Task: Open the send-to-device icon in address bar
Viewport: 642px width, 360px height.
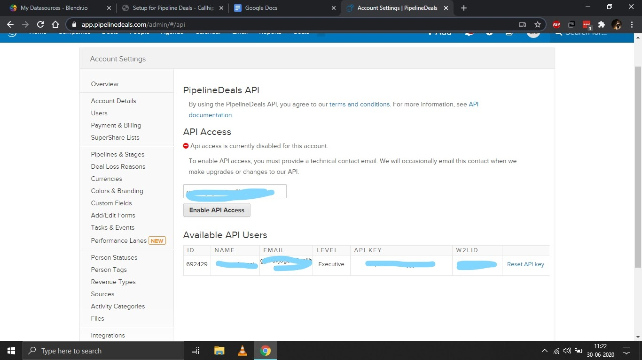Action: (x=523, y=24)
